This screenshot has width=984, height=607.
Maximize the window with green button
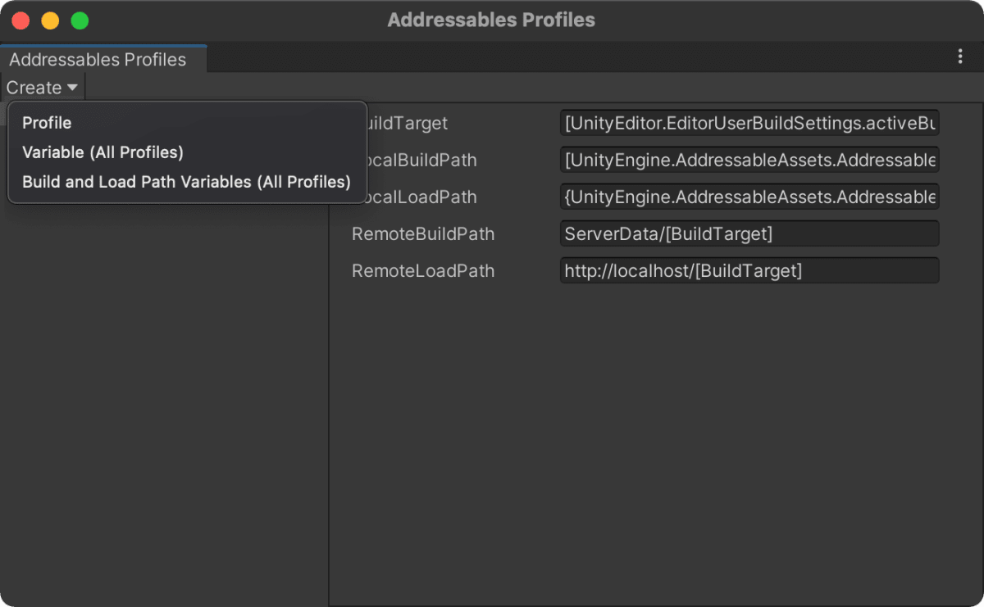point(80,20)
